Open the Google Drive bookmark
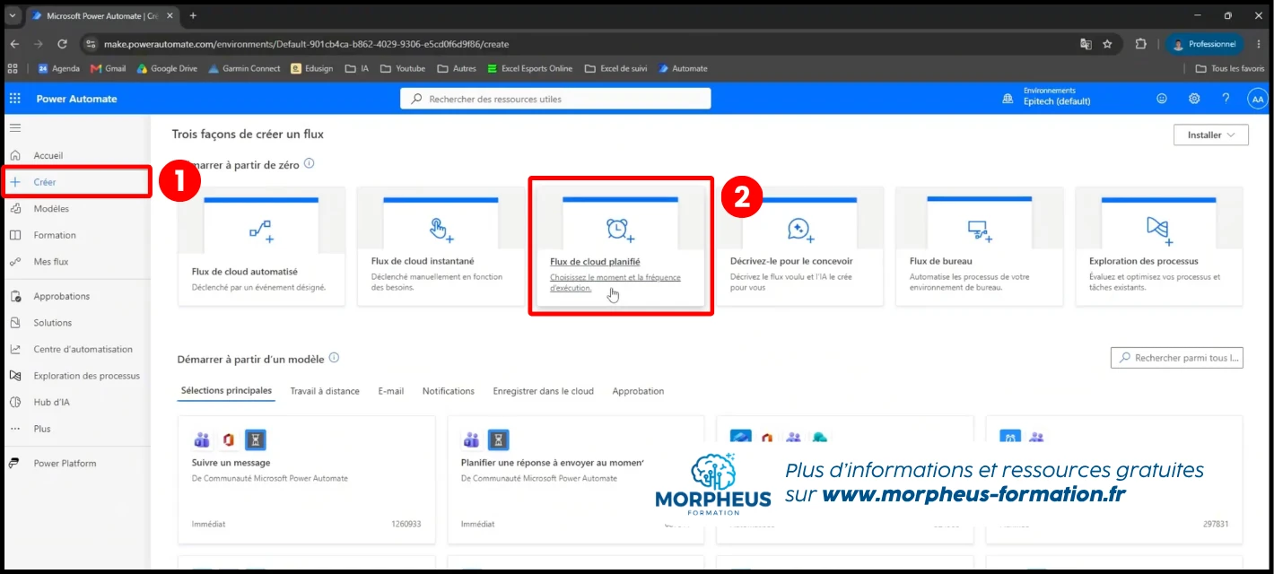 point(167,68)
